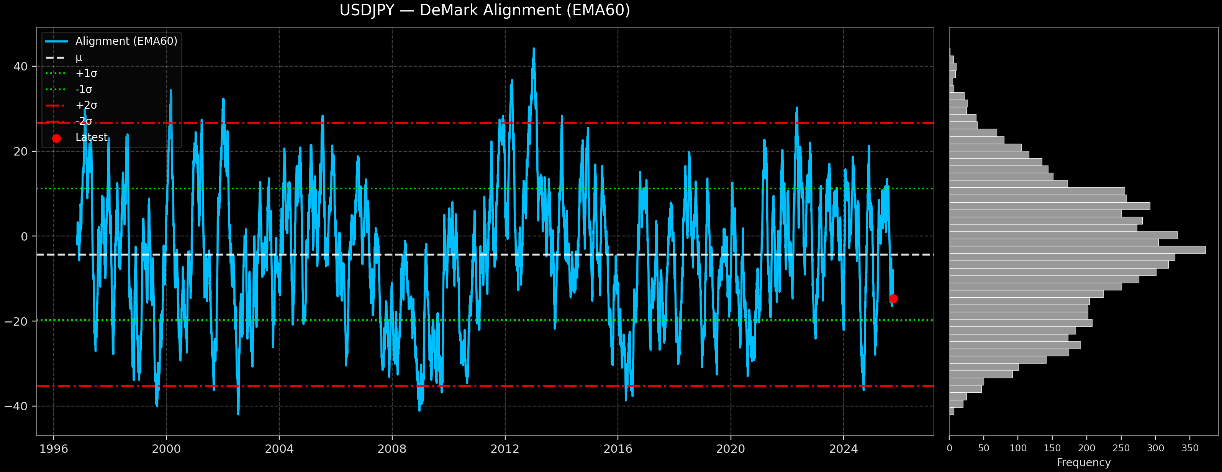Click the −40 y-axis tick label
The image size is (1222, 472).
coord(16,406)
